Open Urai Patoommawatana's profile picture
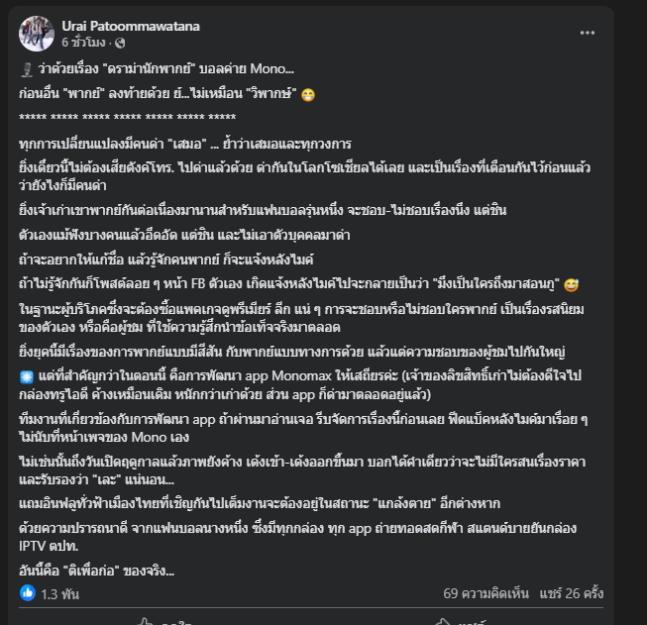647x625 pixels. (x=37, y=34)
